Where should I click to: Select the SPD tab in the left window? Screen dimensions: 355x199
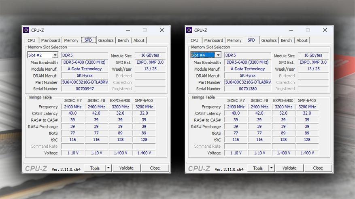(x=88, y=40)
